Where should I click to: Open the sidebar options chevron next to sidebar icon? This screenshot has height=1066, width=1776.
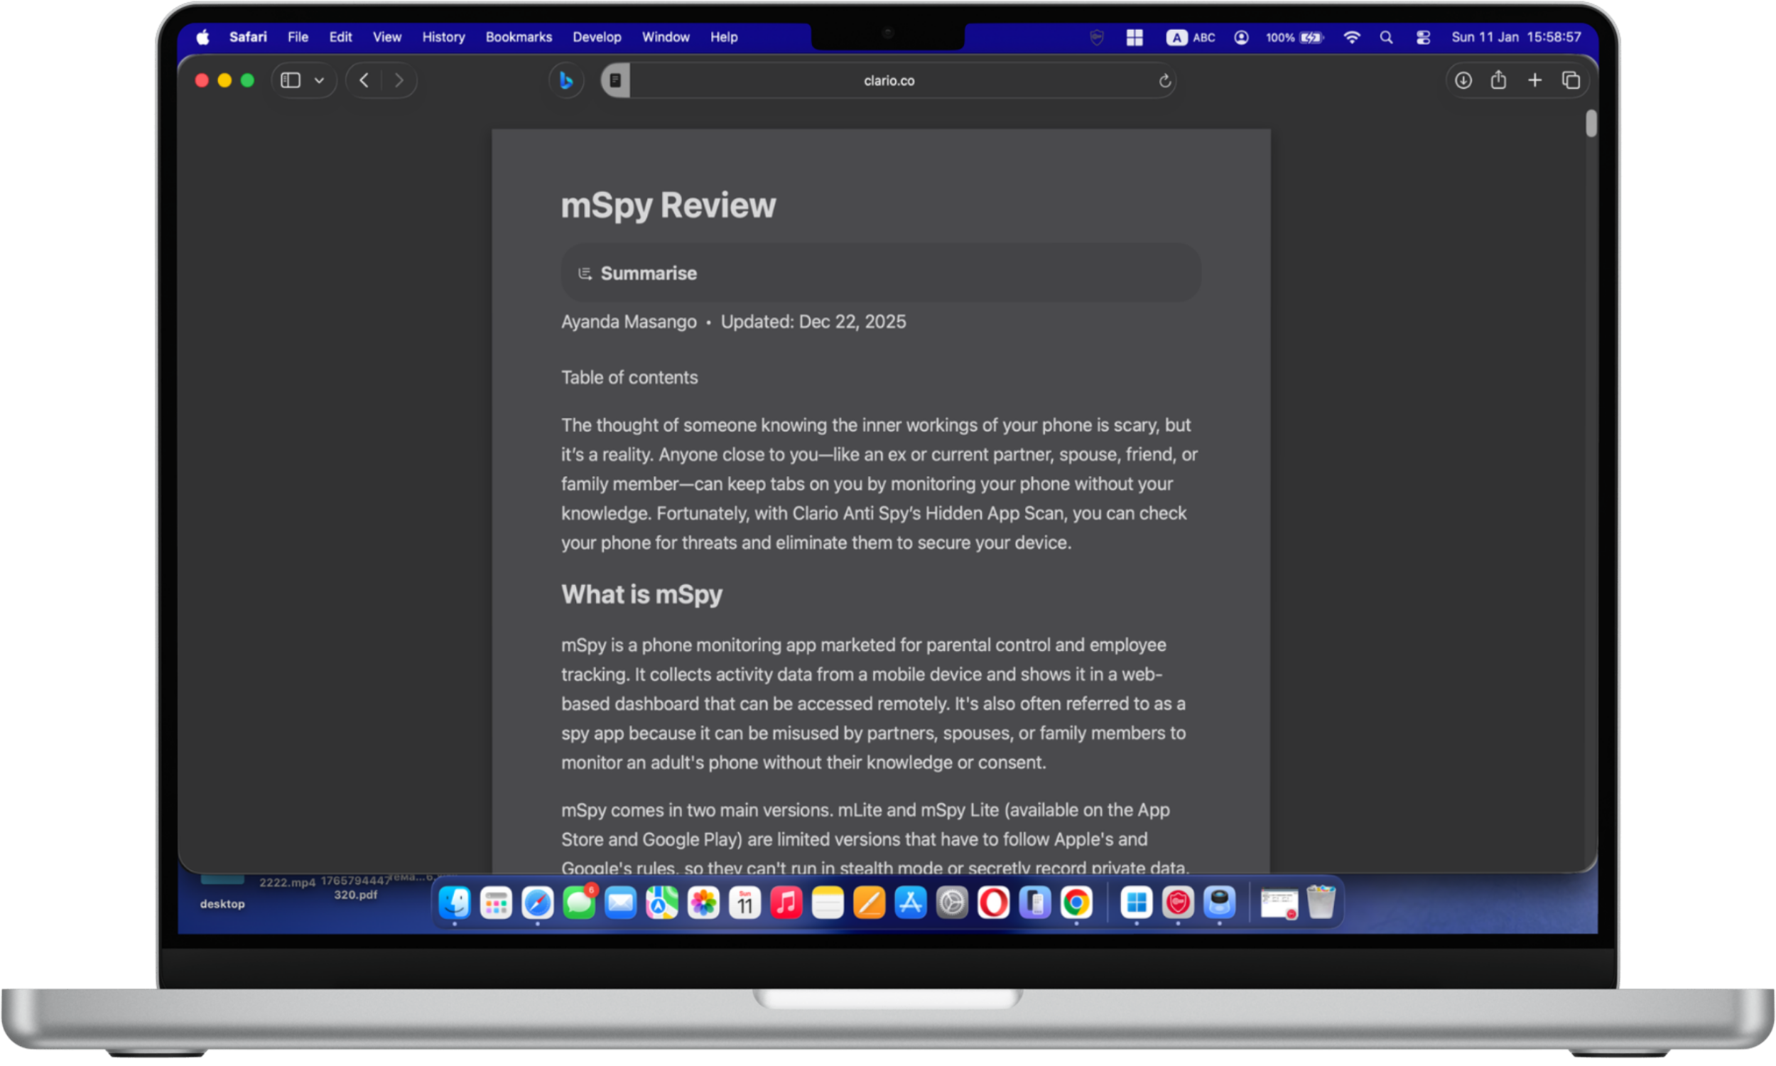tap(320, 80)
